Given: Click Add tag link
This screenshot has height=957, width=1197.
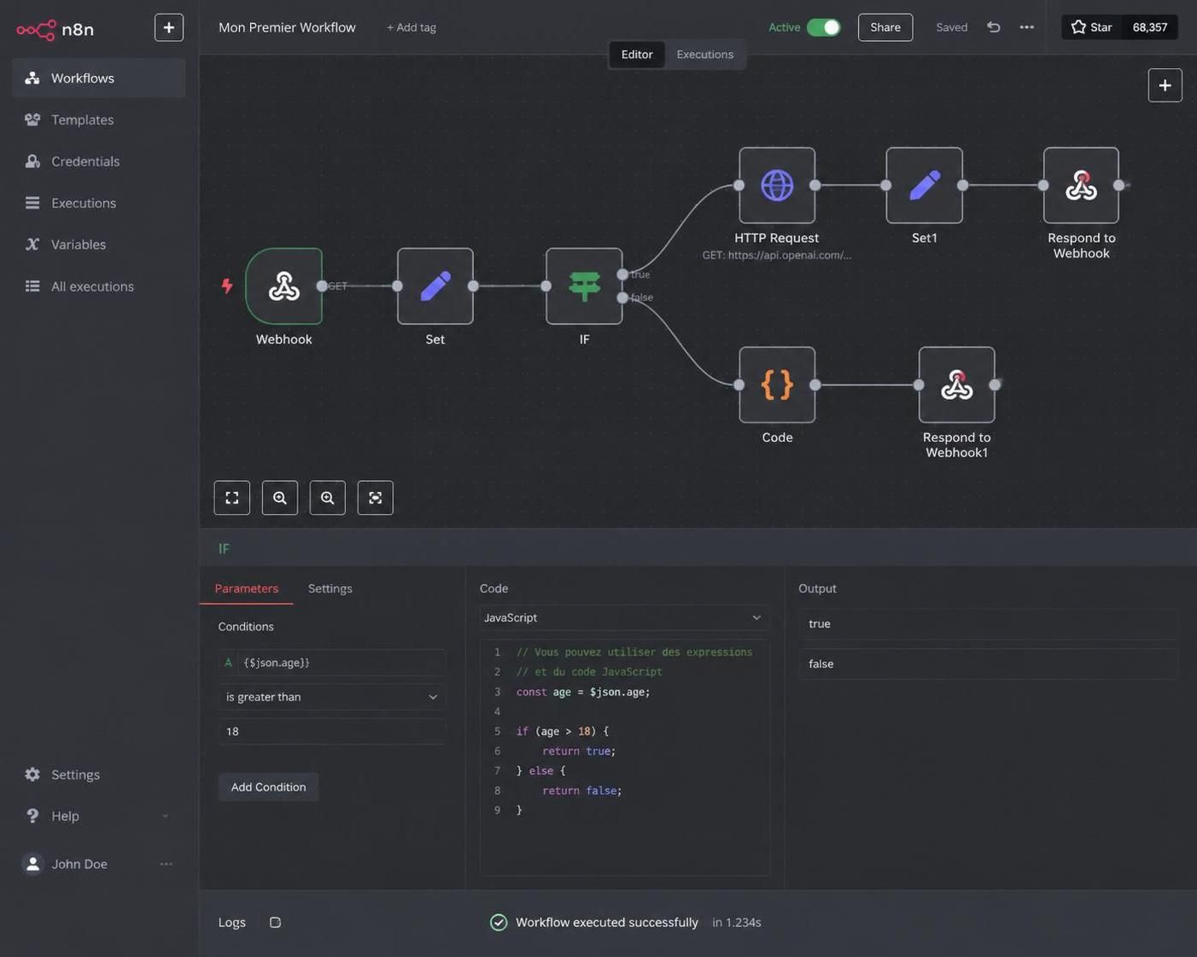Looking at the screenshot, I should point(412,27).
